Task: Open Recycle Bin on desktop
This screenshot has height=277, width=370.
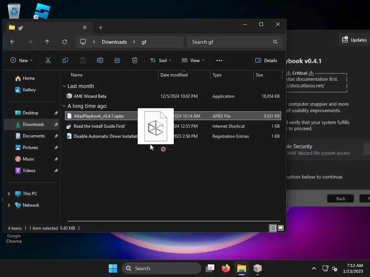Action: (14, 11)
